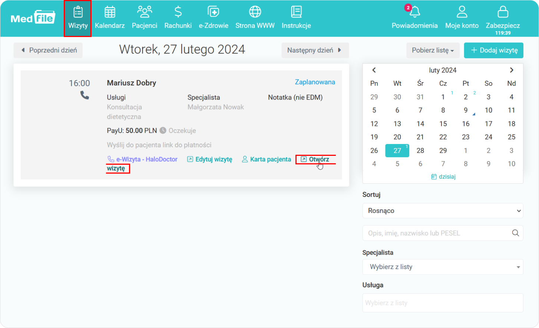Go to the Pacjenci section

click(x=145, y=18)
